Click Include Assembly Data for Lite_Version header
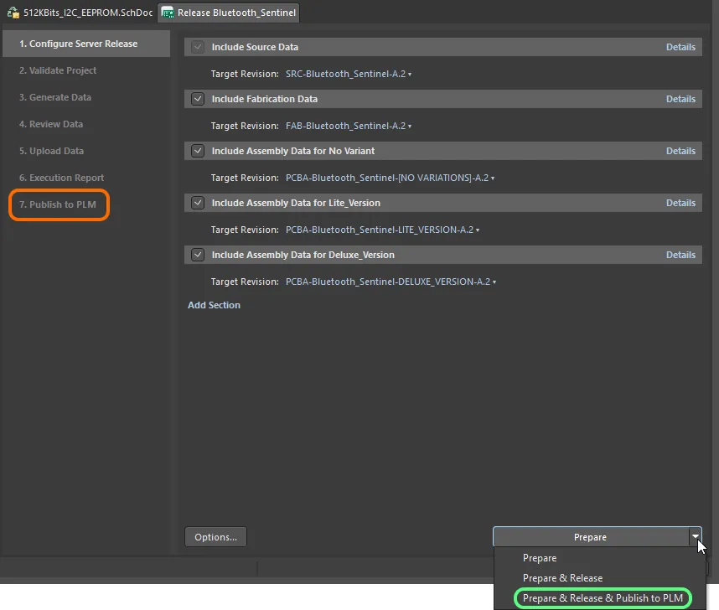The width and height of the screenshot is (719, 610). tap(443, 202)
